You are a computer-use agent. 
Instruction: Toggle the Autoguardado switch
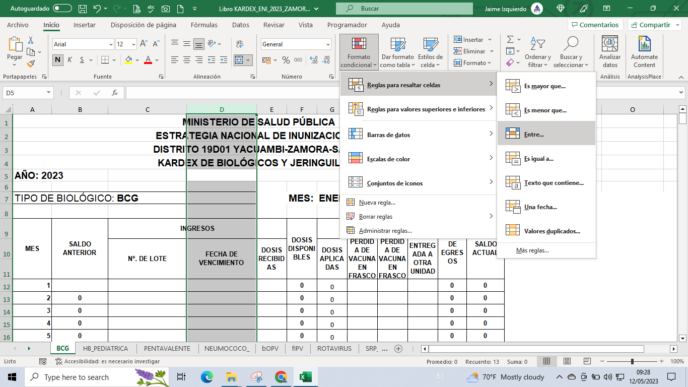point(62,9)
